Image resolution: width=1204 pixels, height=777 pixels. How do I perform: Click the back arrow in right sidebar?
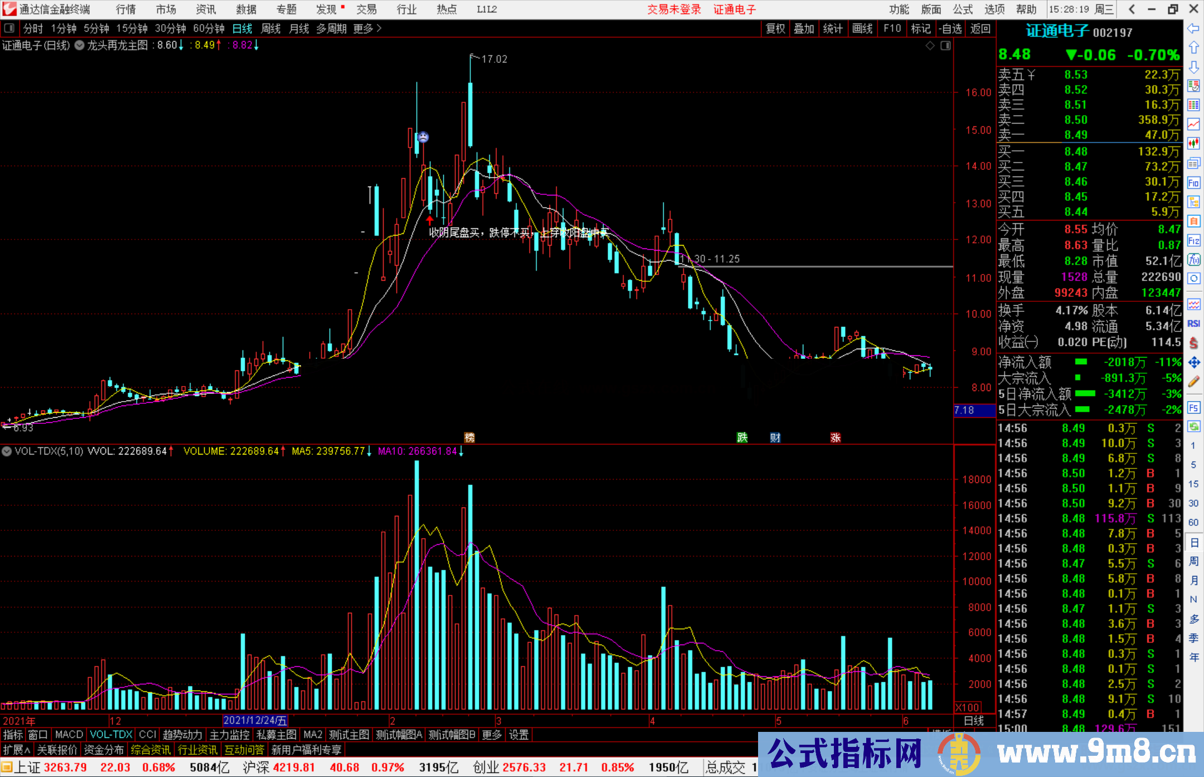pyautogui.click(x=1193, y=28)
